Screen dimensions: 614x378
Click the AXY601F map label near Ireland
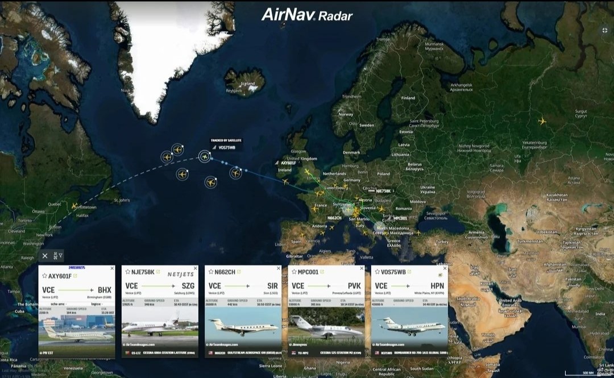(x=289, y=163)
